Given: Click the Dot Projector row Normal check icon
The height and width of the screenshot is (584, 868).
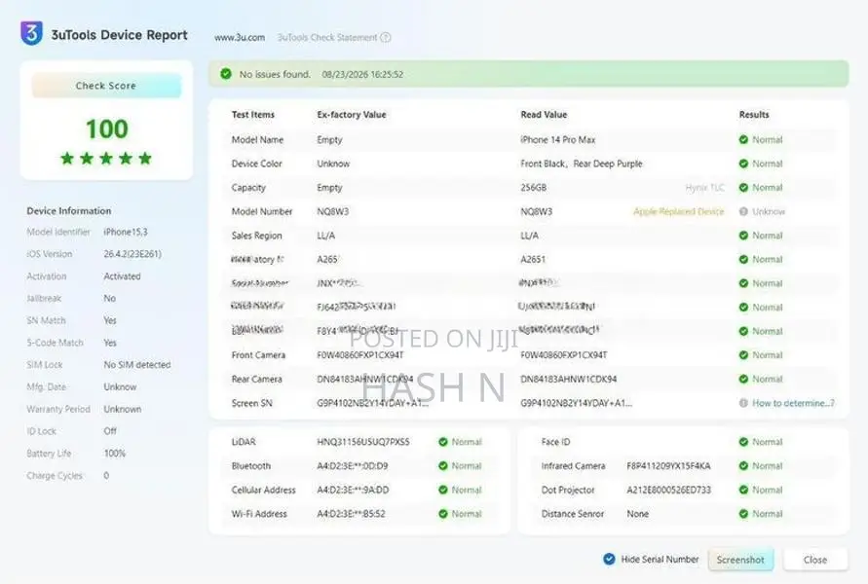Looking at the screenshot, I should (743, 490).
